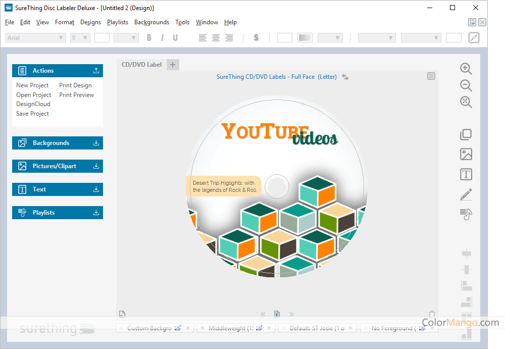Expand the Pictures/Clipart panel

click(x=96, y=166)
